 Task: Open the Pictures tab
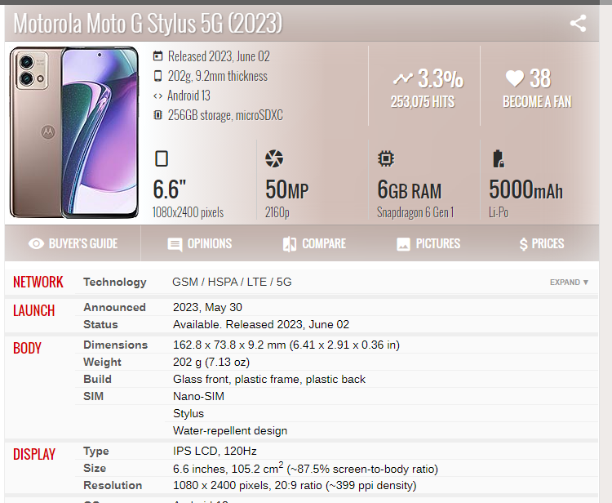click(428, 243)
